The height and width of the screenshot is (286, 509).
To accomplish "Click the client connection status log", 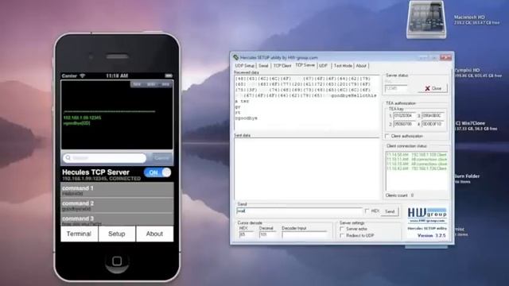I will 417,172.
